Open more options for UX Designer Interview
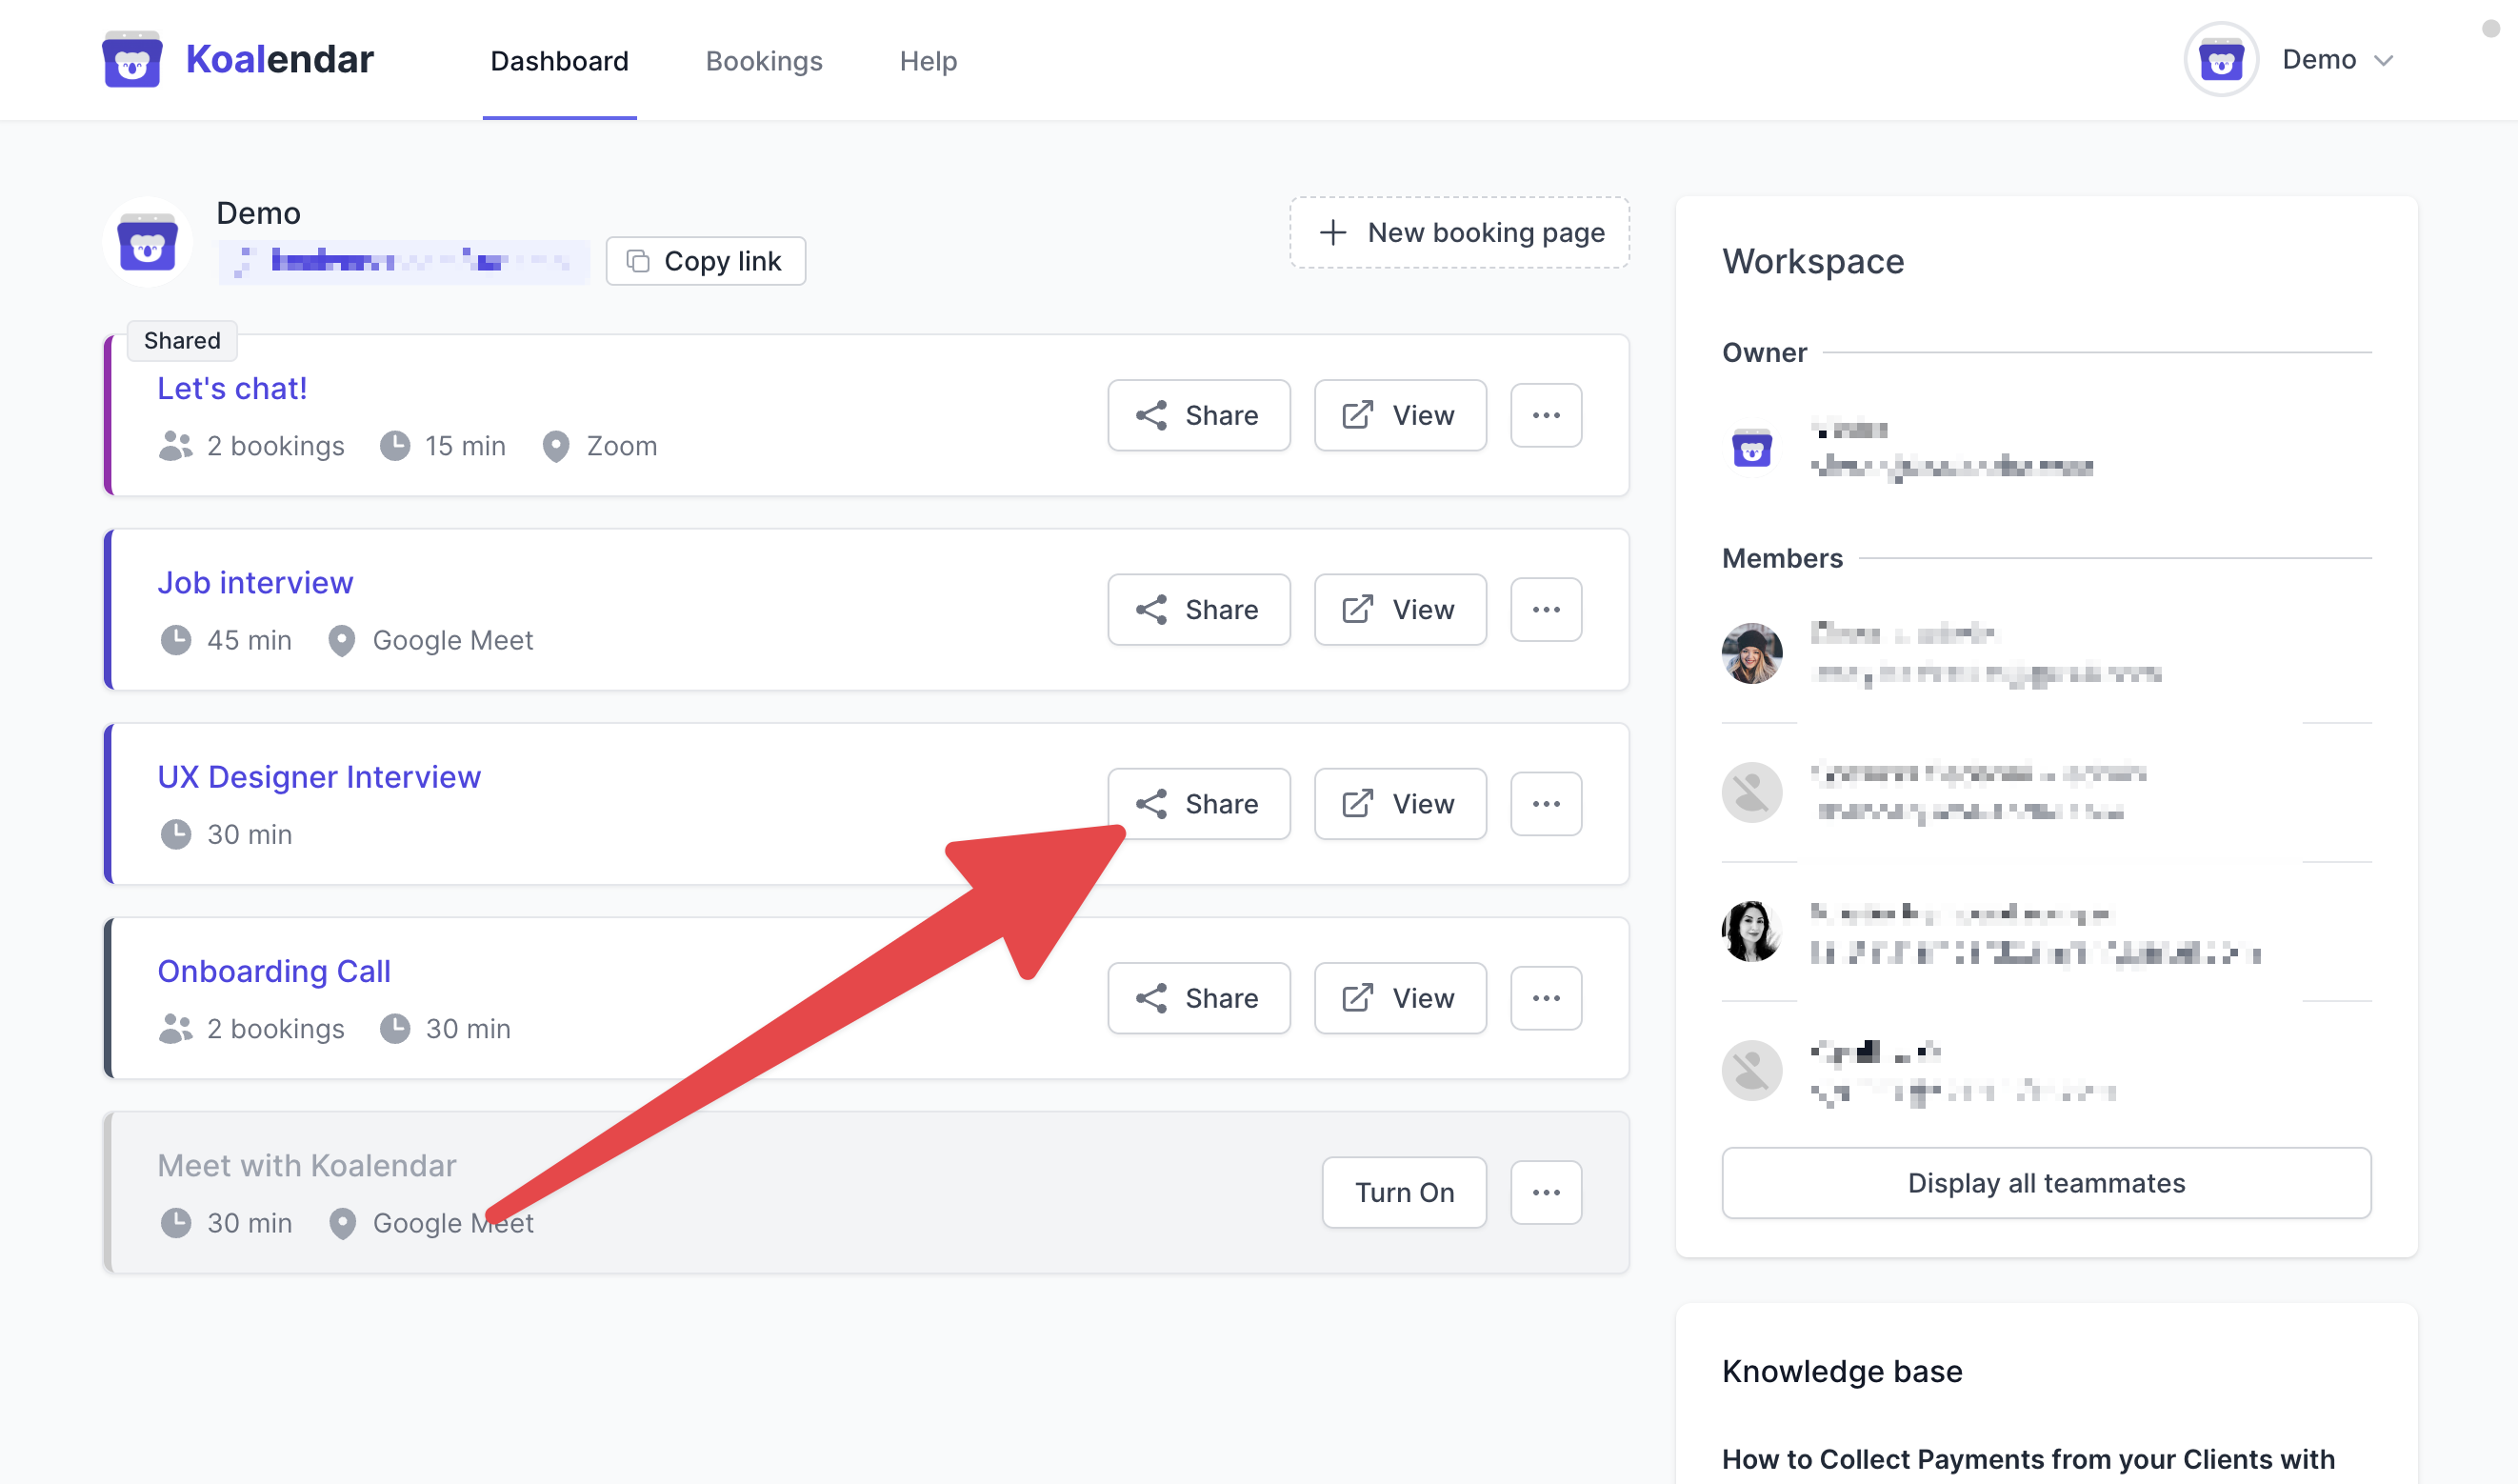This screenshot has height=1484, width=2518. pos(1546,803)
